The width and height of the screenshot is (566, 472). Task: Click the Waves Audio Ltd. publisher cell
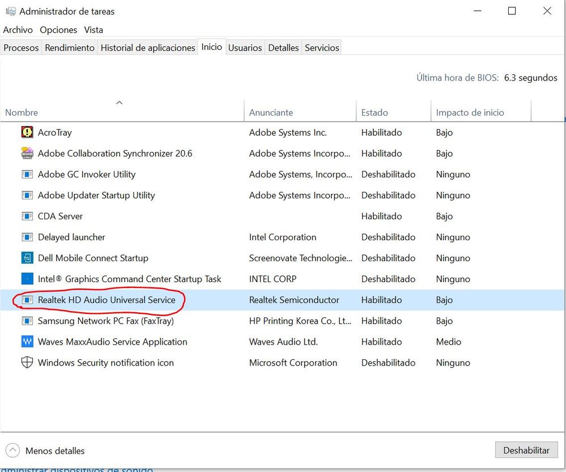click(283, 342)
